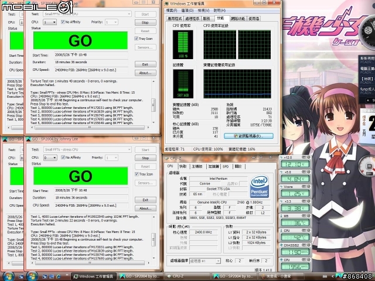
Task: Switch to 應用程式 tab in Task Manager
Action: [x=175, y=19]
